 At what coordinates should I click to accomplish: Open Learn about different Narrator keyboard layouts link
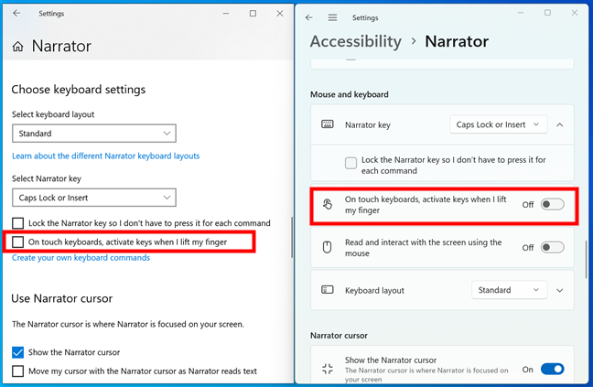coord(106,156)
